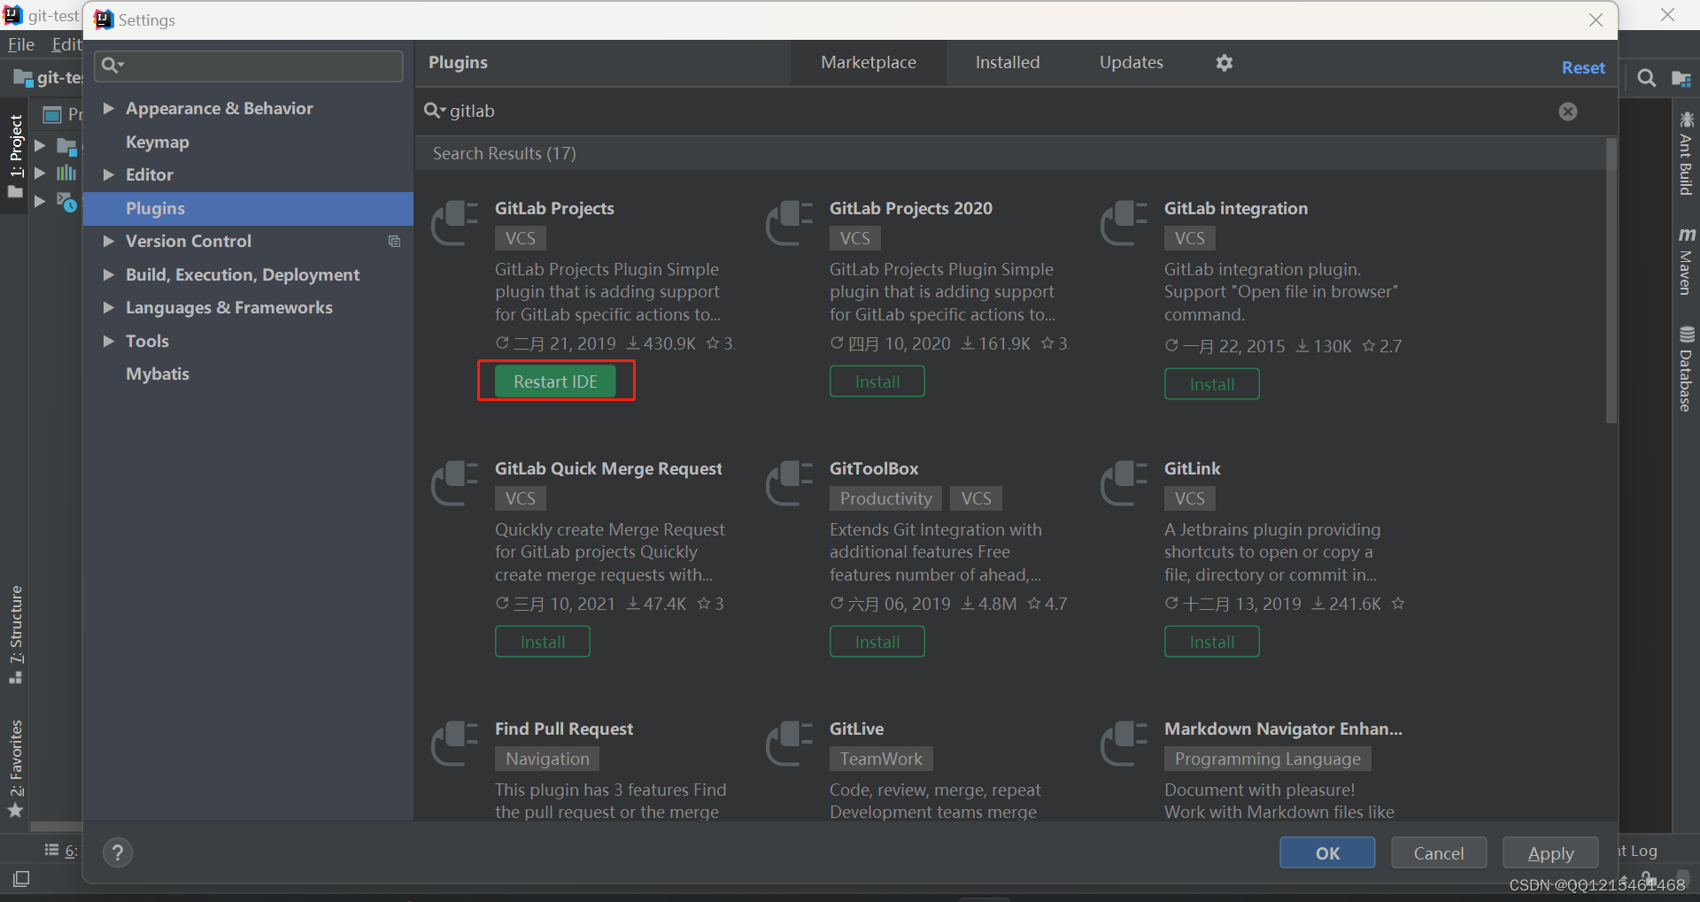Open the Edit menu in IDE
This screenshot has height=902, width=1700.
coord(66,44)
